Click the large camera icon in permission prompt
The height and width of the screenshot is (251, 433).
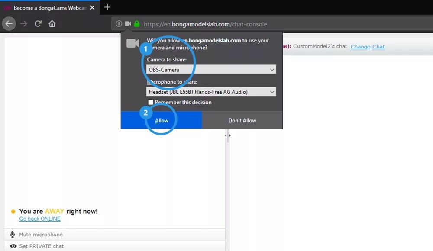point(132,43)
